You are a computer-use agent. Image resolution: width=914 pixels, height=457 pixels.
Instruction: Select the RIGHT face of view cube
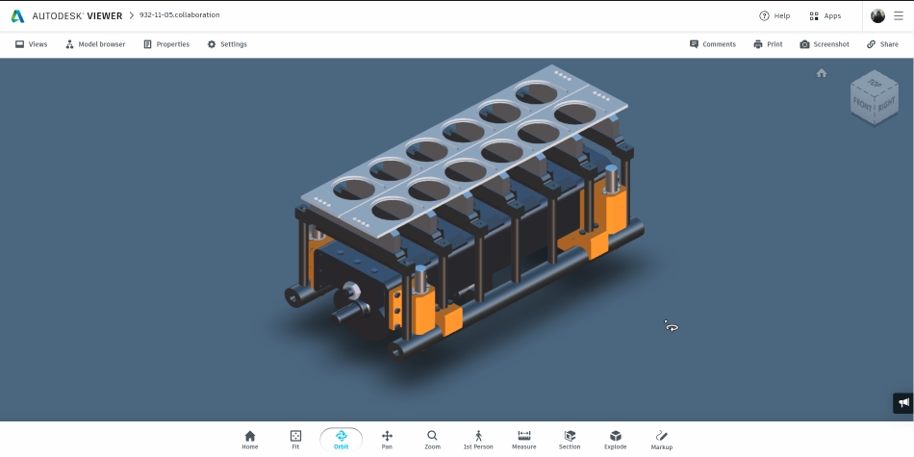886,105
